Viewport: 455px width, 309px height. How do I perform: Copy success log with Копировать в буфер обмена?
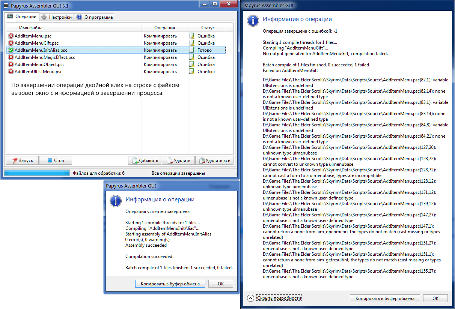tap(170, 284)
